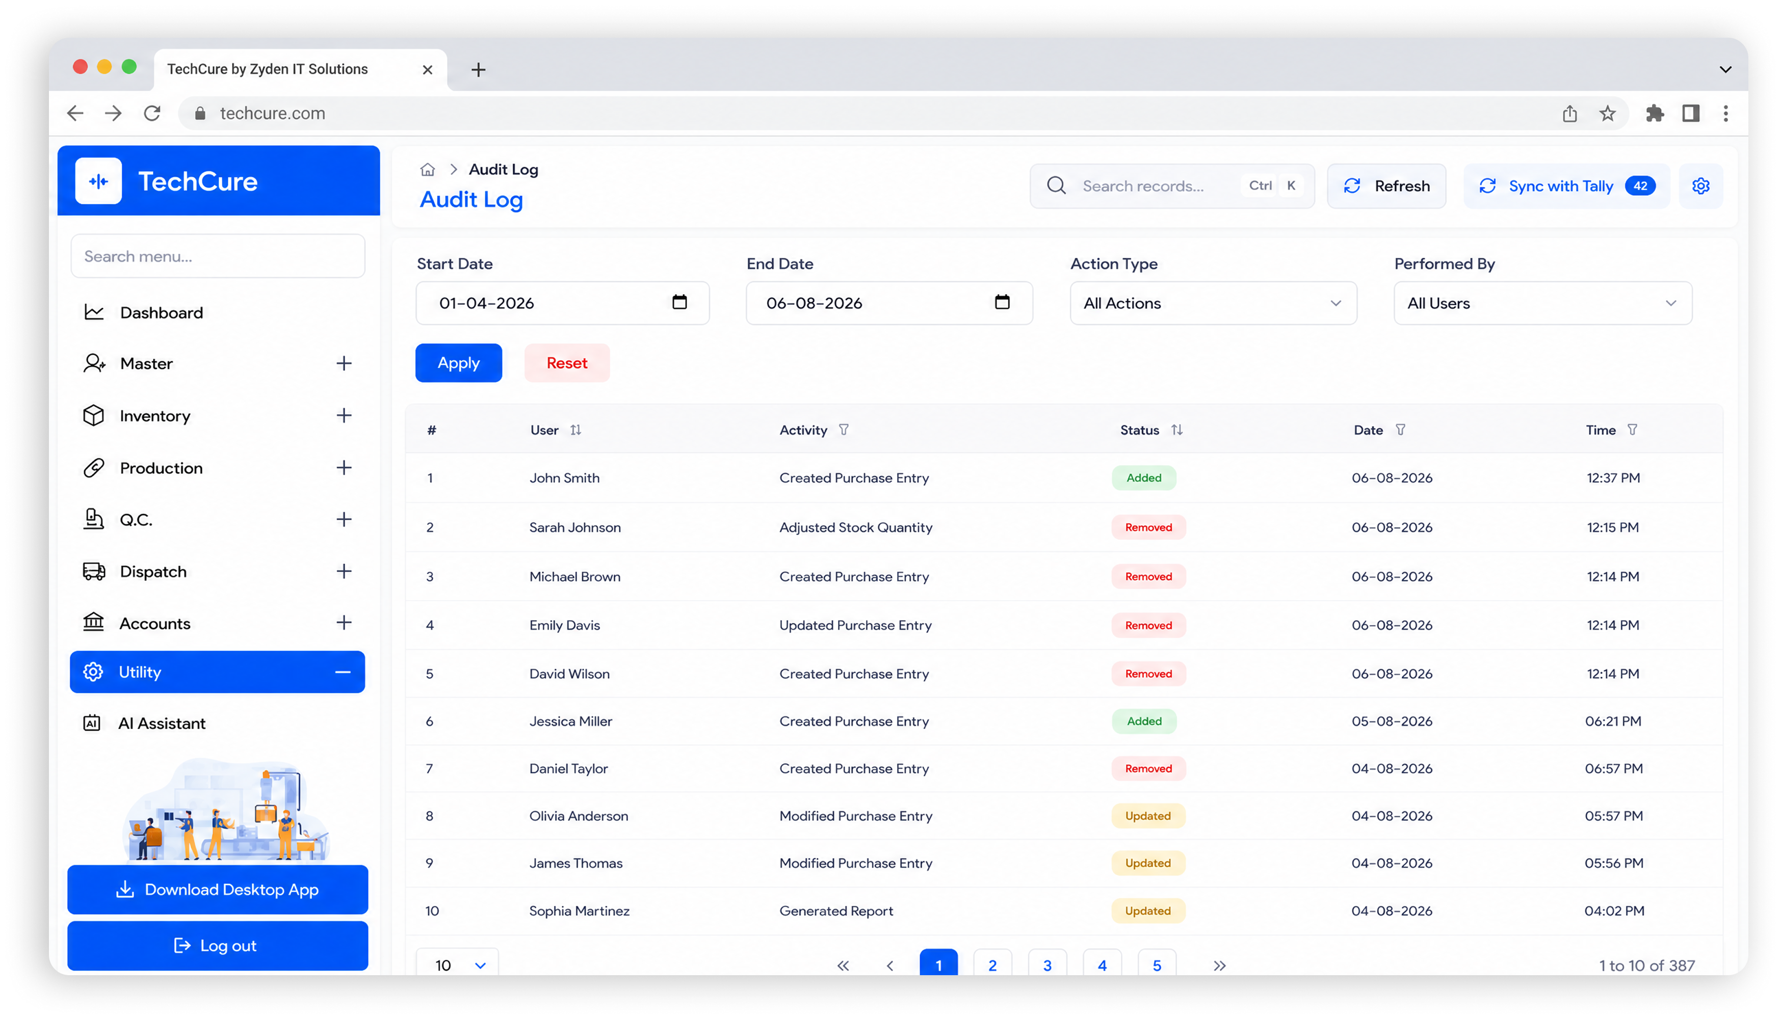The width and height of the screenshot is (1781, 1019).
Task: Click Download Desktop App button
Action: click(x=218, y=890)
